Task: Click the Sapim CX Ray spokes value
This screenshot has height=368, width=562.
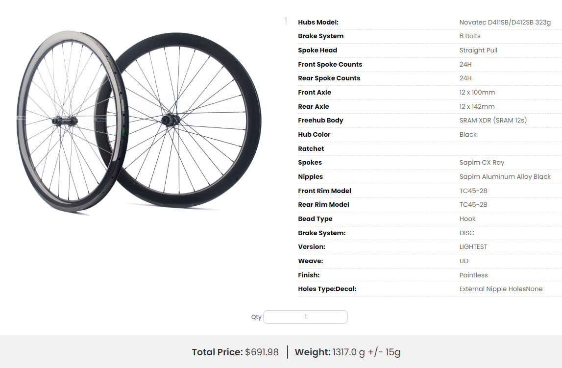Action: pyautogui.click(x=482, y=162)
